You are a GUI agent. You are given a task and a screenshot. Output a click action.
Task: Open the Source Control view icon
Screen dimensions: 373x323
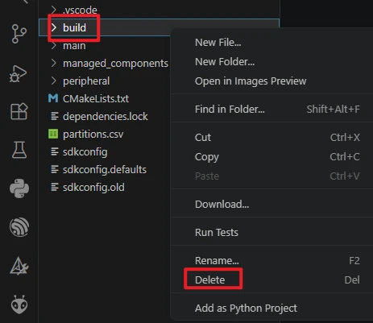(x=19, y=34)
